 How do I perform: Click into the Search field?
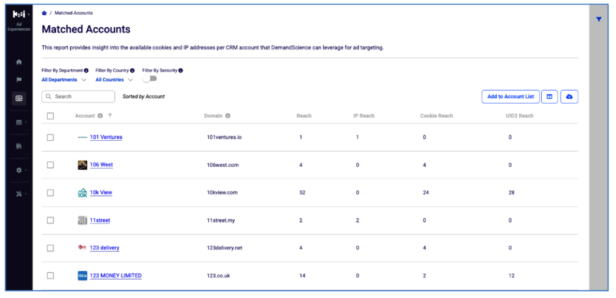tap(78, 97)
